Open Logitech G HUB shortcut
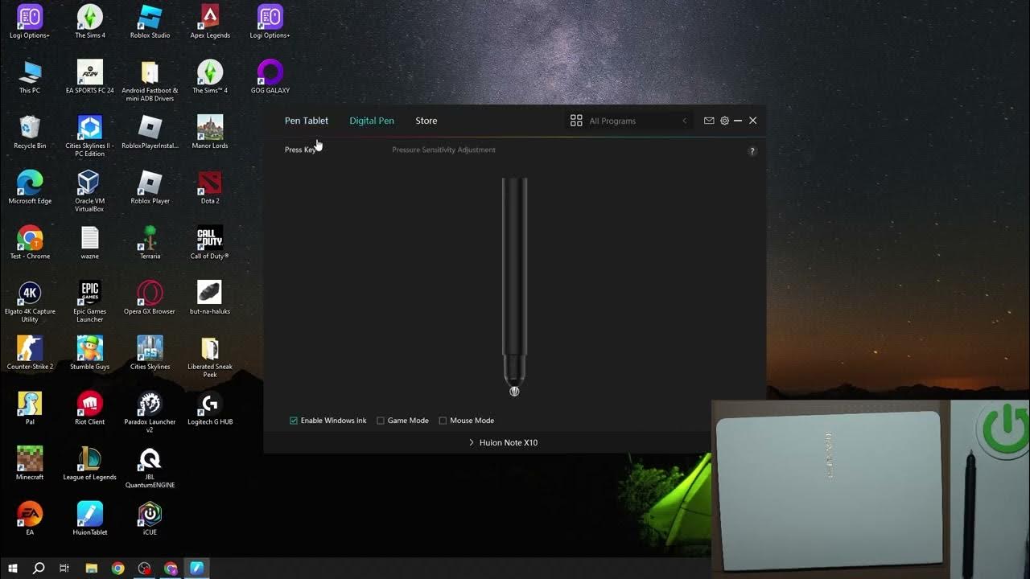Image resolution: width=1030 pixels, height=579 pixels. [x=210, y=409]
